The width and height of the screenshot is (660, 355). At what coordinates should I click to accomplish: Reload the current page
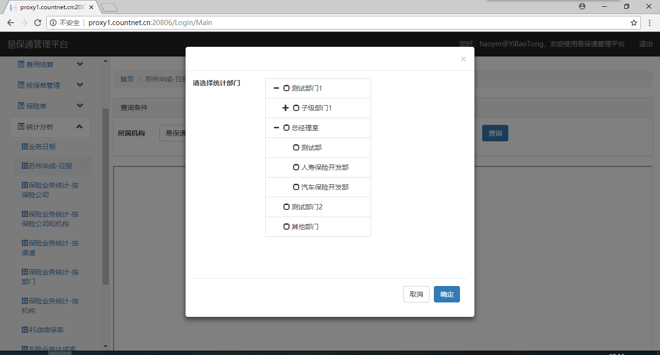pos(38,23)
